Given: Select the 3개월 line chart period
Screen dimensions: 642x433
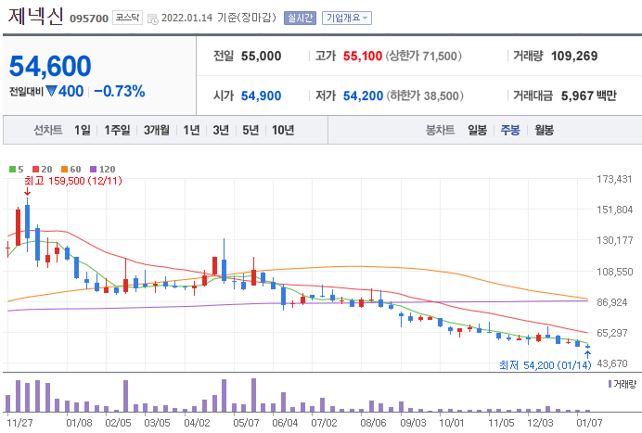Looking at the screenshot, I should tap(157, 130).
